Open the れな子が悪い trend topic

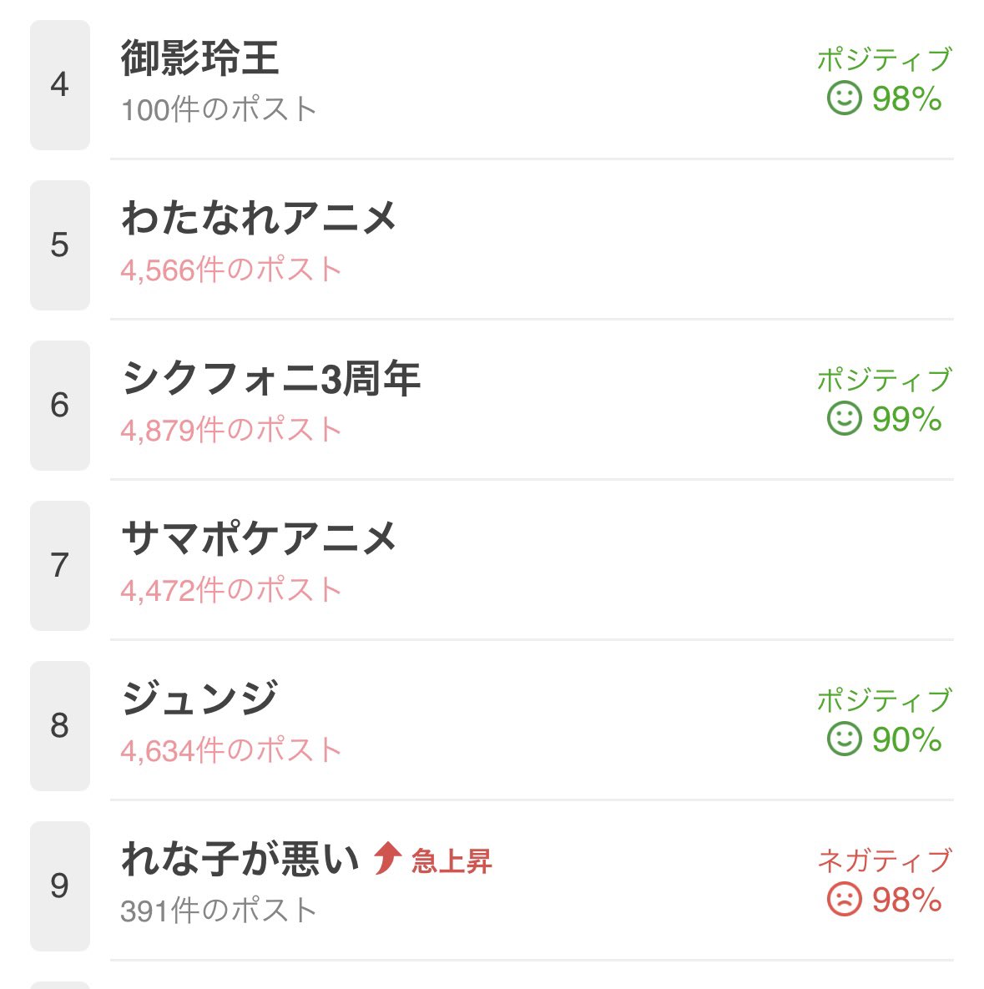coord(240,859)
